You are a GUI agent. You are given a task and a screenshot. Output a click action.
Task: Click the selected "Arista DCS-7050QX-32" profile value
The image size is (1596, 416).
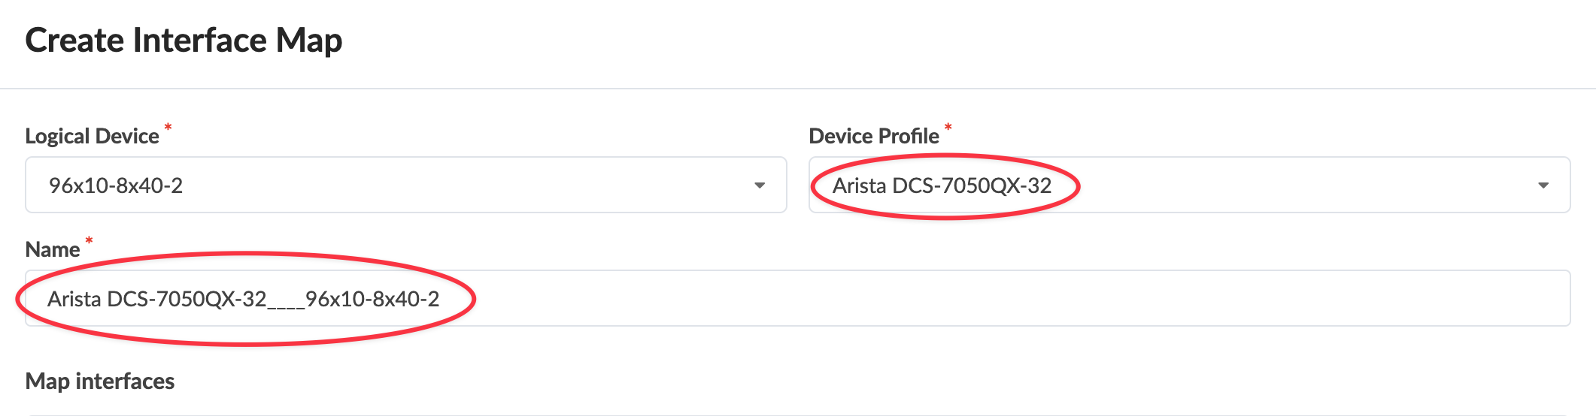[x=942, y=185]
